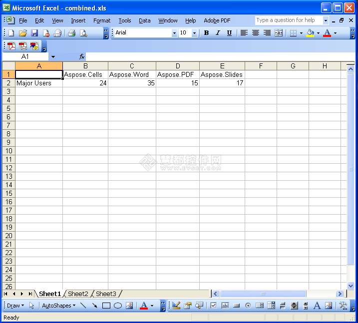The image size is (358, 323).
Task: Click the Print Preview icon
Action: [x=83, y=33]
